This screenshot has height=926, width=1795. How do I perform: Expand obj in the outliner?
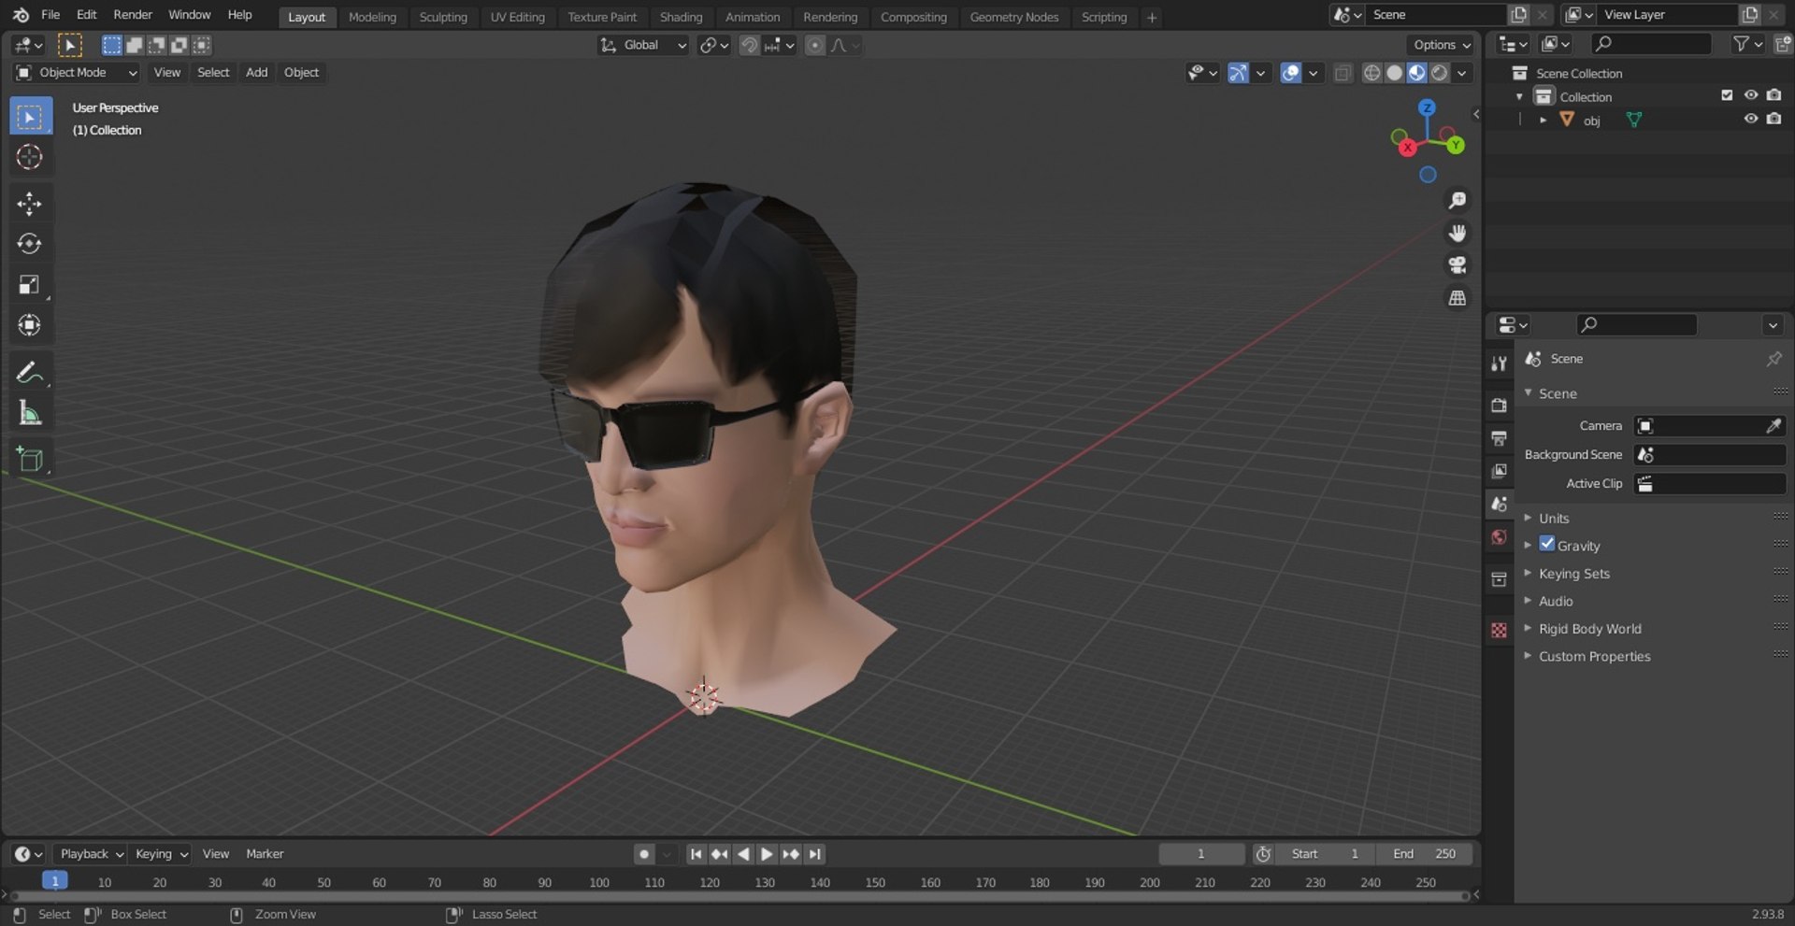pos(1543,120)
